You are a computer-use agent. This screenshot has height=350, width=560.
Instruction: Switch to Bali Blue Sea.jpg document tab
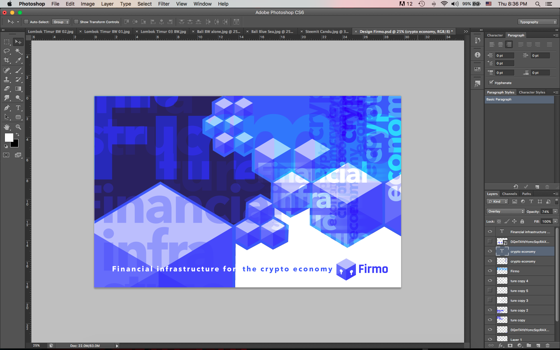[272, 31]
